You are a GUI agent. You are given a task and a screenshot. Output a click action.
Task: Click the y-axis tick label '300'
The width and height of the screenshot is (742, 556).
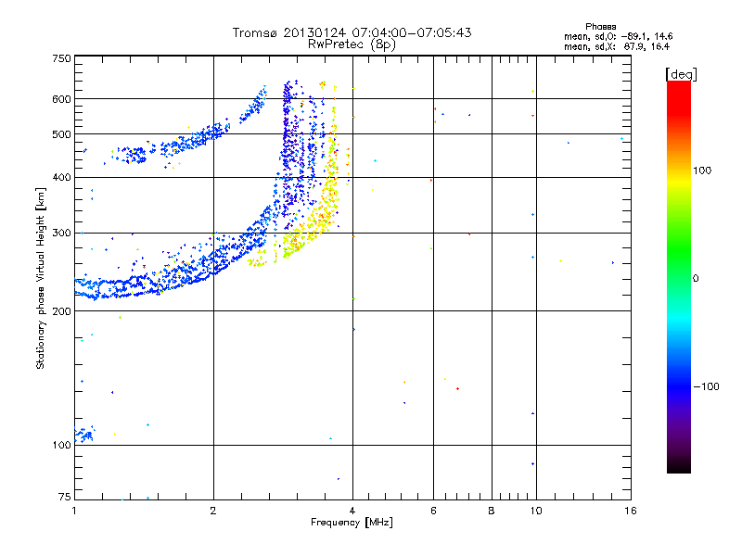point(61,234)
